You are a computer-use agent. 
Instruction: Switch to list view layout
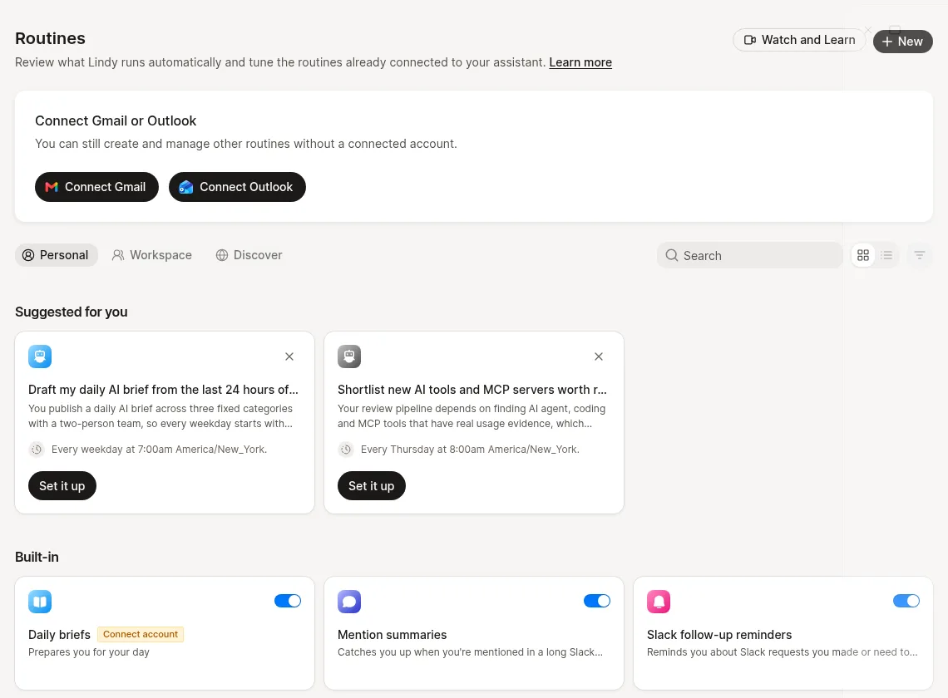886,255
